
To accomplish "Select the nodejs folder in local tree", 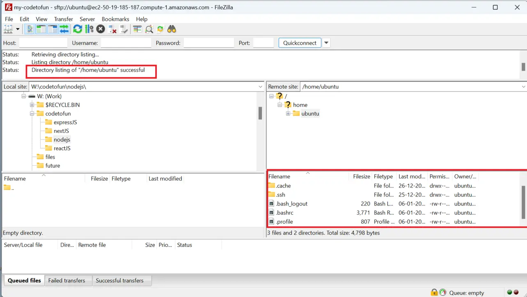I will click(x=62, y=139).
